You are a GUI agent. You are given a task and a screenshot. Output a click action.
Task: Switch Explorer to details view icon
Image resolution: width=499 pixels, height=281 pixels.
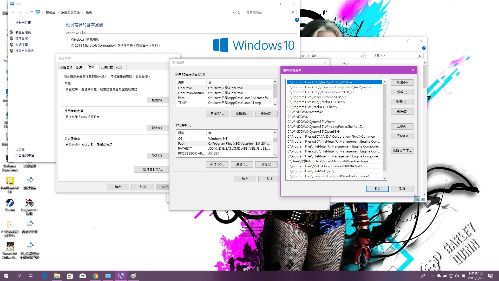[x=417, y=199]
